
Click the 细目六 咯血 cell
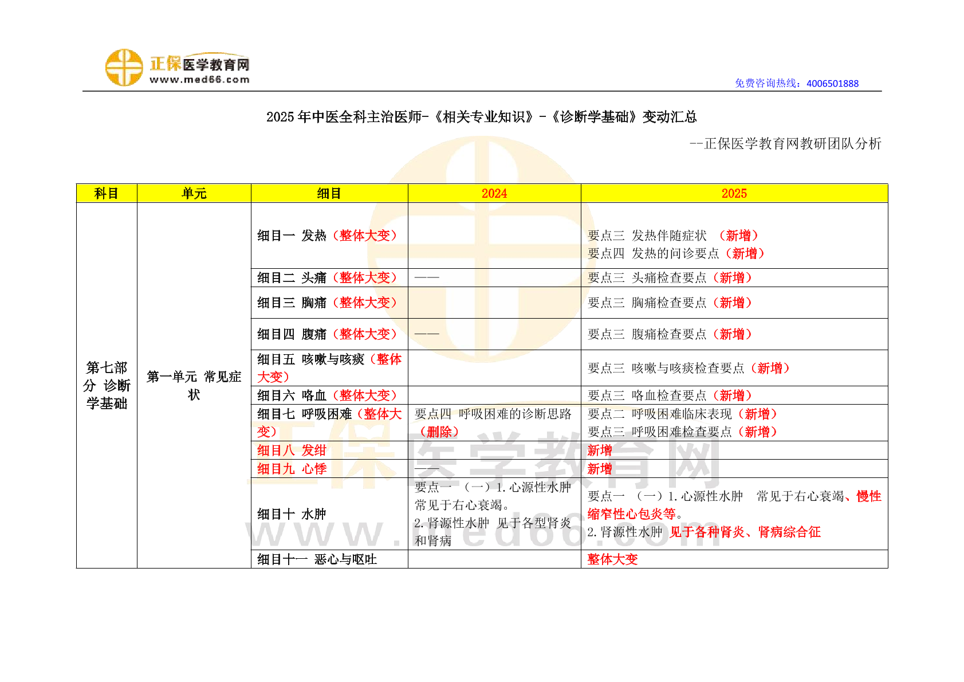(327, 395)
